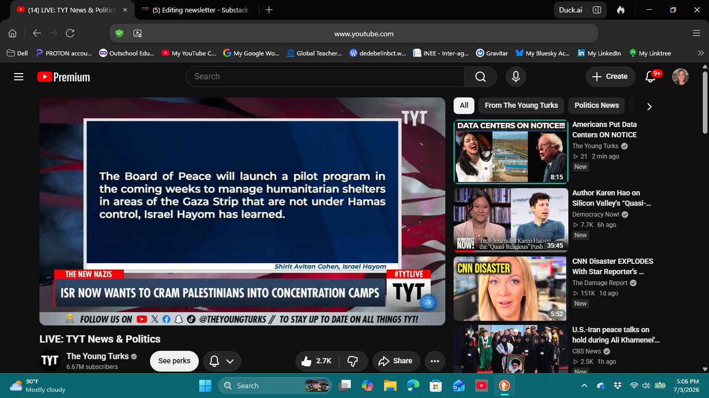709x398 pixels.
Task: Show more filter chips with arrow
Action: point(649,106)
